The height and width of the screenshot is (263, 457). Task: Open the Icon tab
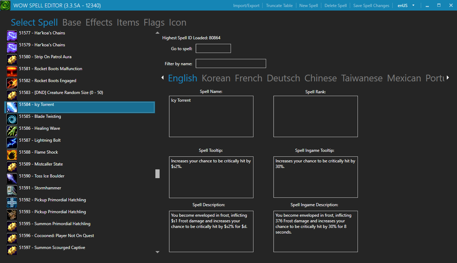178,22
